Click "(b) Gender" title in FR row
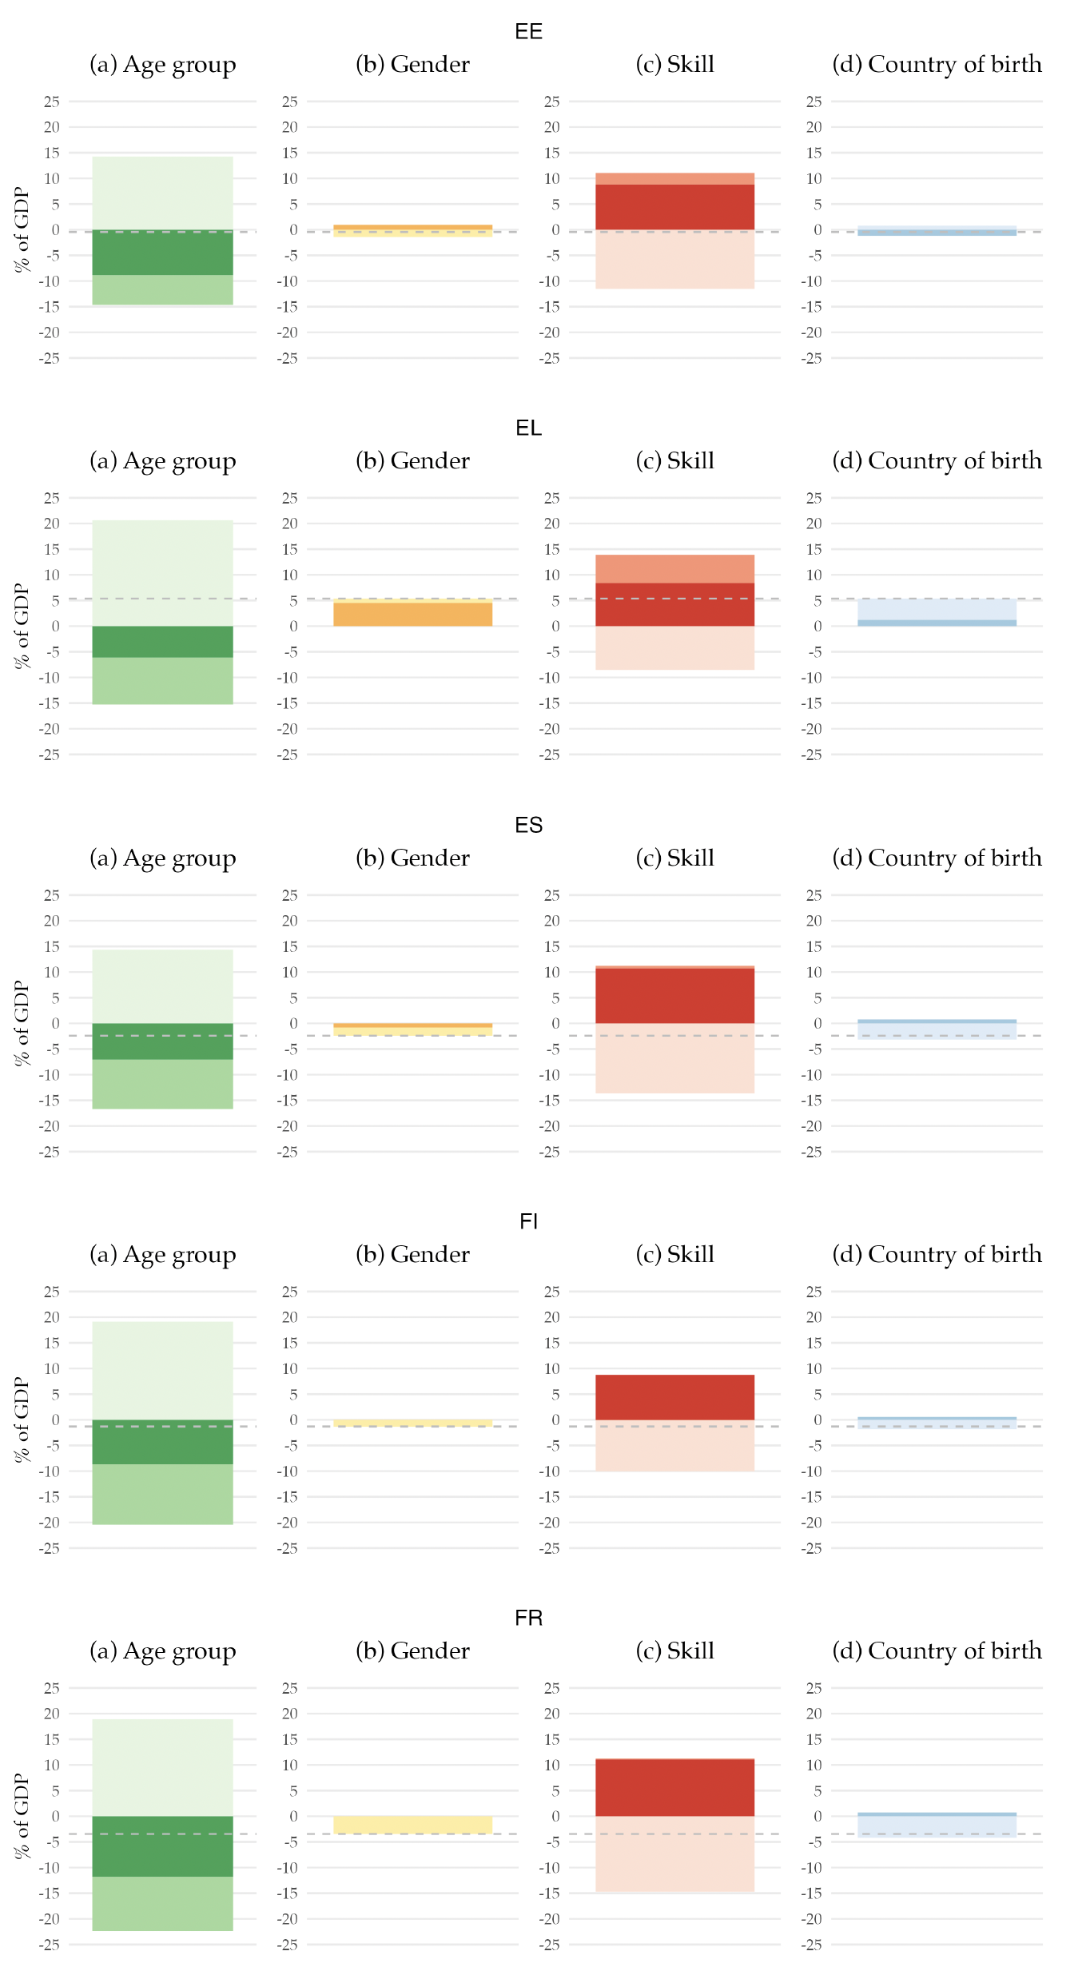Screen dimensions: 1082x1979 click(x=412, y=1651)
